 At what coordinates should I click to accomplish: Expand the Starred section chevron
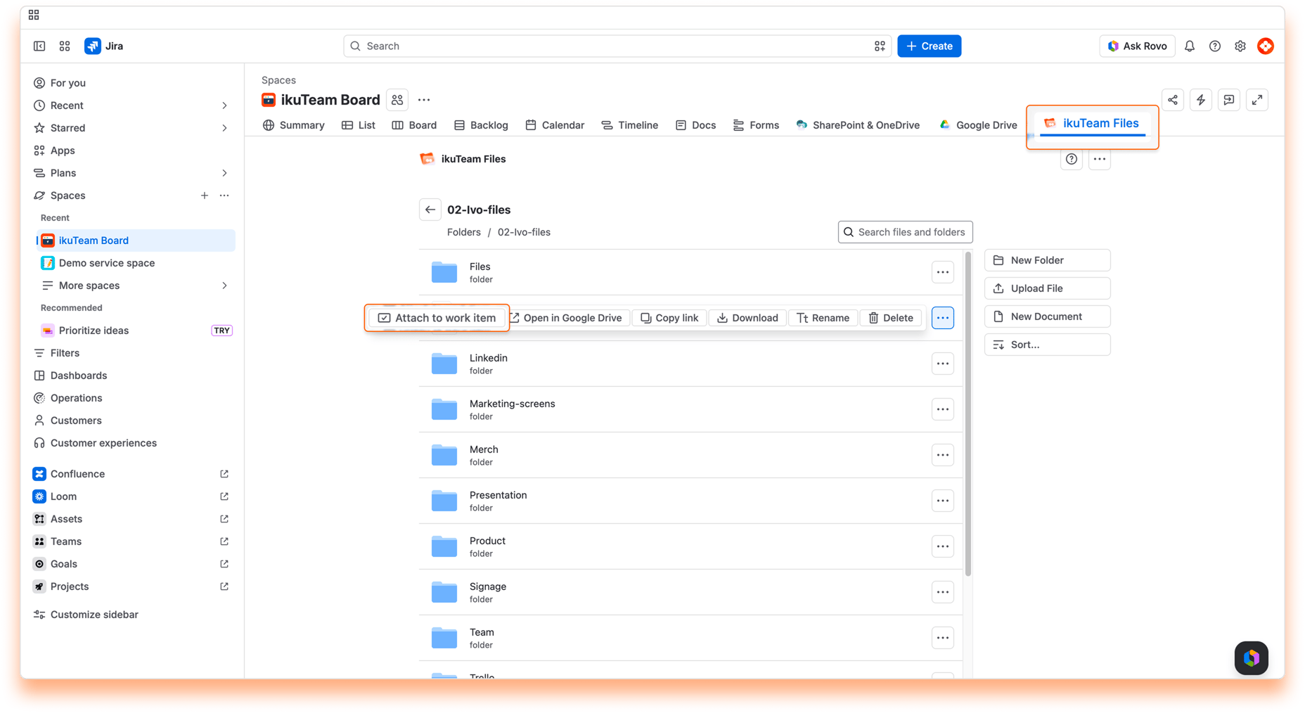click(224, 128)
